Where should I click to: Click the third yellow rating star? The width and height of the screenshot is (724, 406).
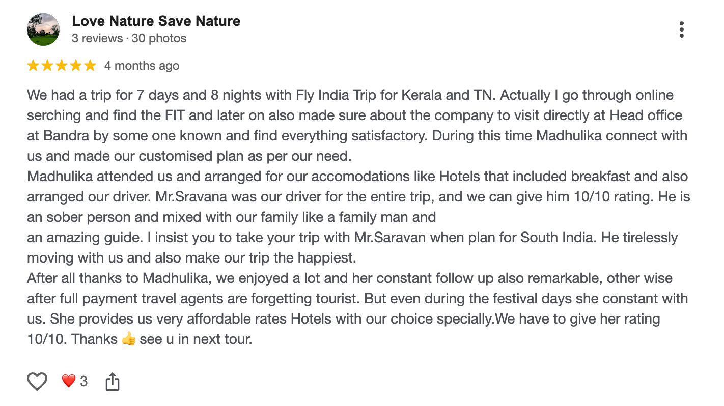pos(62,65)
